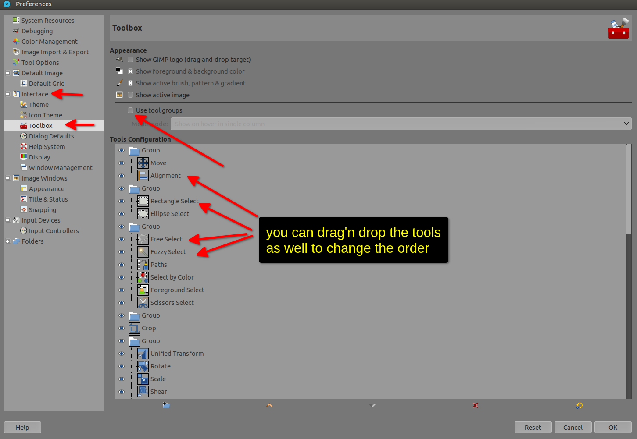Expand the Folders tree node
Viewport: 637px width, 439px height.
[7, 241]
